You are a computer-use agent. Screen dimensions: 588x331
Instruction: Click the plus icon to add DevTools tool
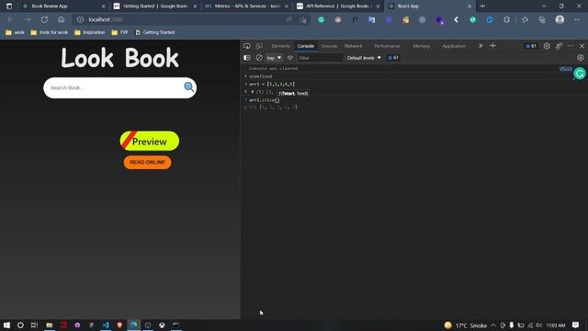click(x=492, y=46)
